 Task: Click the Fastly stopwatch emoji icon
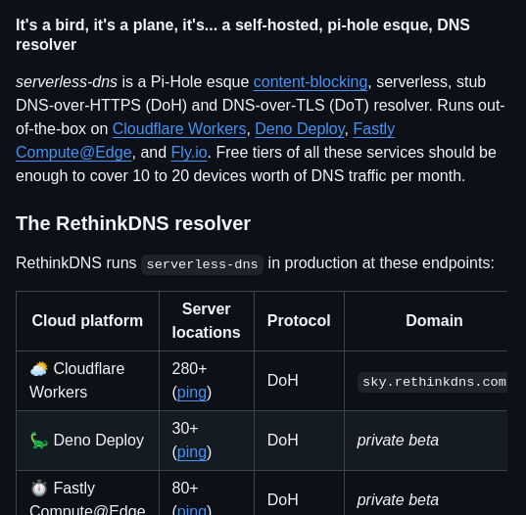tap(39, 489)
